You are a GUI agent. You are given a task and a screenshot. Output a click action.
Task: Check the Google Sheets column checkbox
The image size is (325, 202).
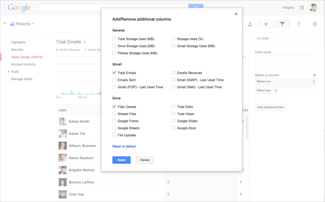pos(114,128)
